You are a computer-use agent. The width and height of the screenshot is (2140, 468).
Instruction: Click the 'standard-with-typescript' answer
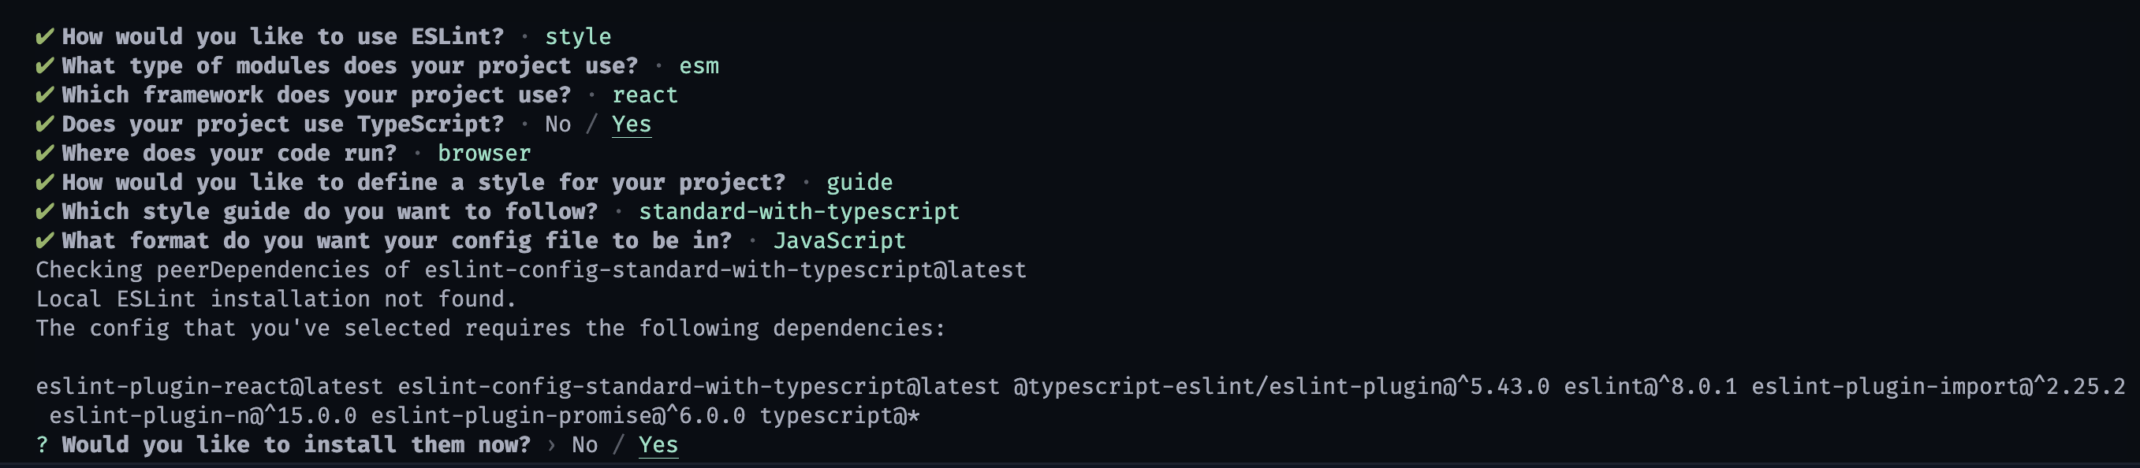[798, 212]
